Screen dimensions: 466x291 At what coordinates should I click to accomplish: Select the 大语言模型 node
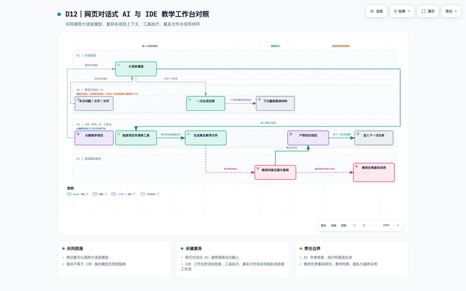pos(136,69)
